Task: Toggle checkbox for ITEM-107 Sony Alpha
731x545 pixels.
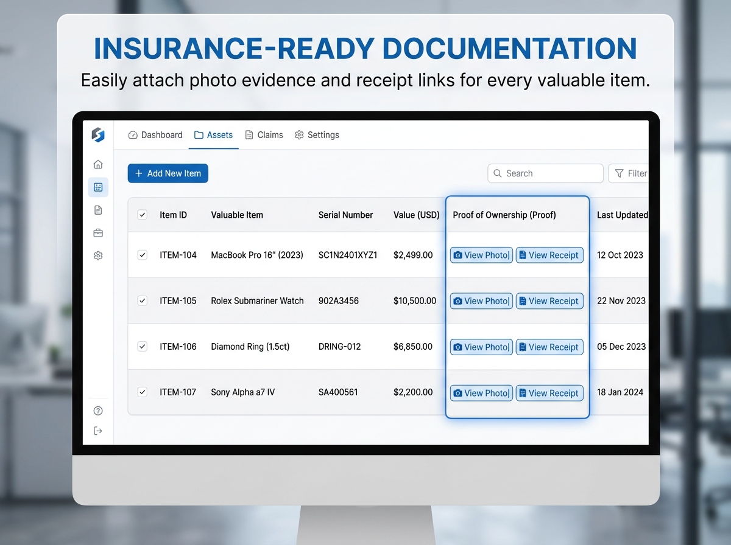Action: point(143,392)
